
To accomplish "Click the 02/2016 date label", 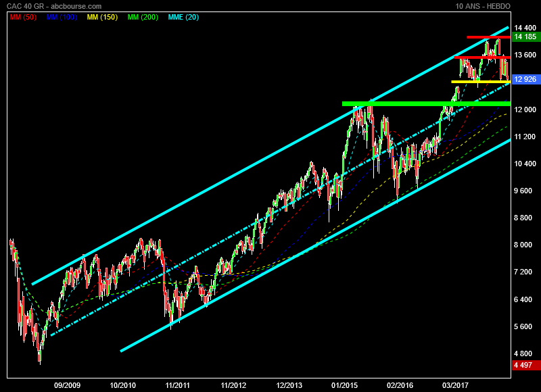I will coord(400,385).
